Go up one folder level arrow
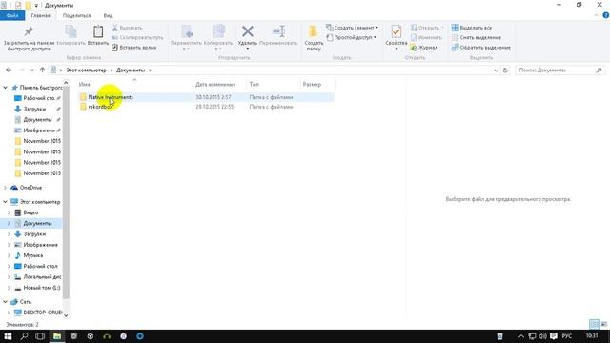Viewport: 610px width, 343px height. click(42, 70)
